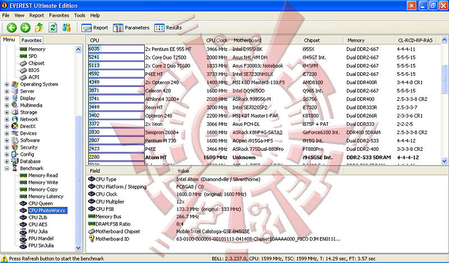Expand the Server tree node
This screenshot has height=263, width=449.
[7, 91]
